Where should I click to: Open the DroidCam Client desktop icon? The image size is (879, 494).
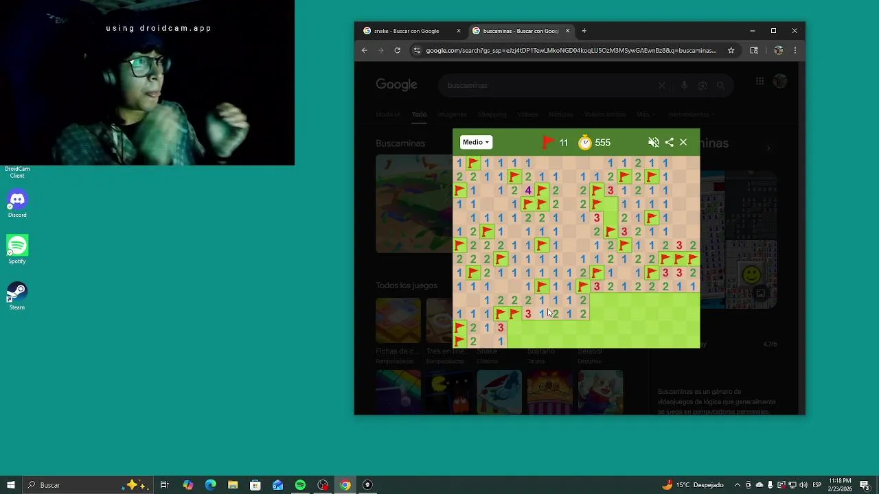(x=17, y=171)
